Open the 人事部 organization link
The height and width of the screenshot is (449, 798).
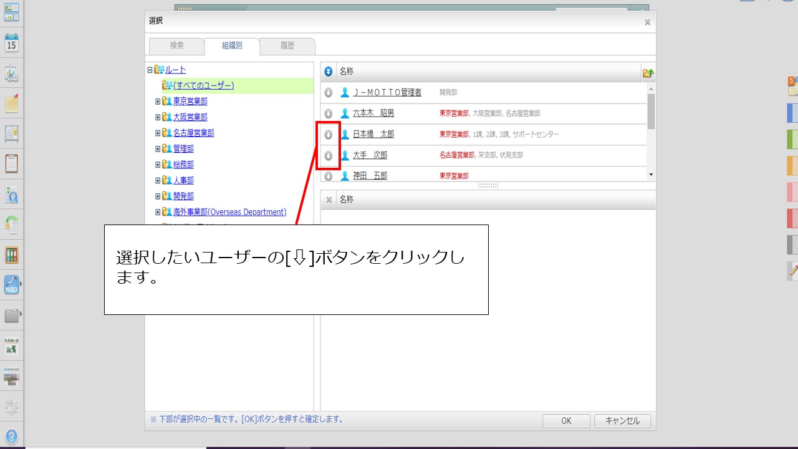(x=183, y=181)
